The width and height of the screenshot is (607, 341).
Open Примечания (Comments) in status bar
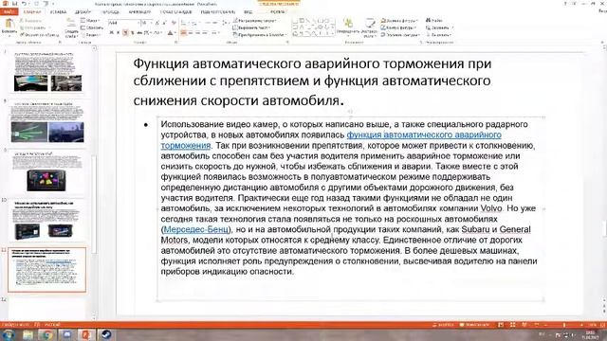pos(474,325)
